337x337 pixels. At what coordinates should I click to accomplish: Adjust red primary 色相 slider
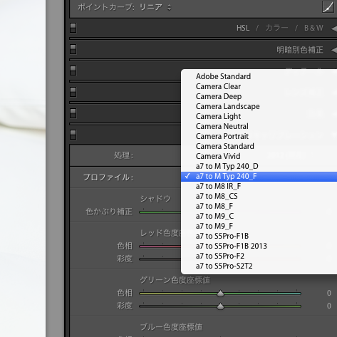point(160,247)
